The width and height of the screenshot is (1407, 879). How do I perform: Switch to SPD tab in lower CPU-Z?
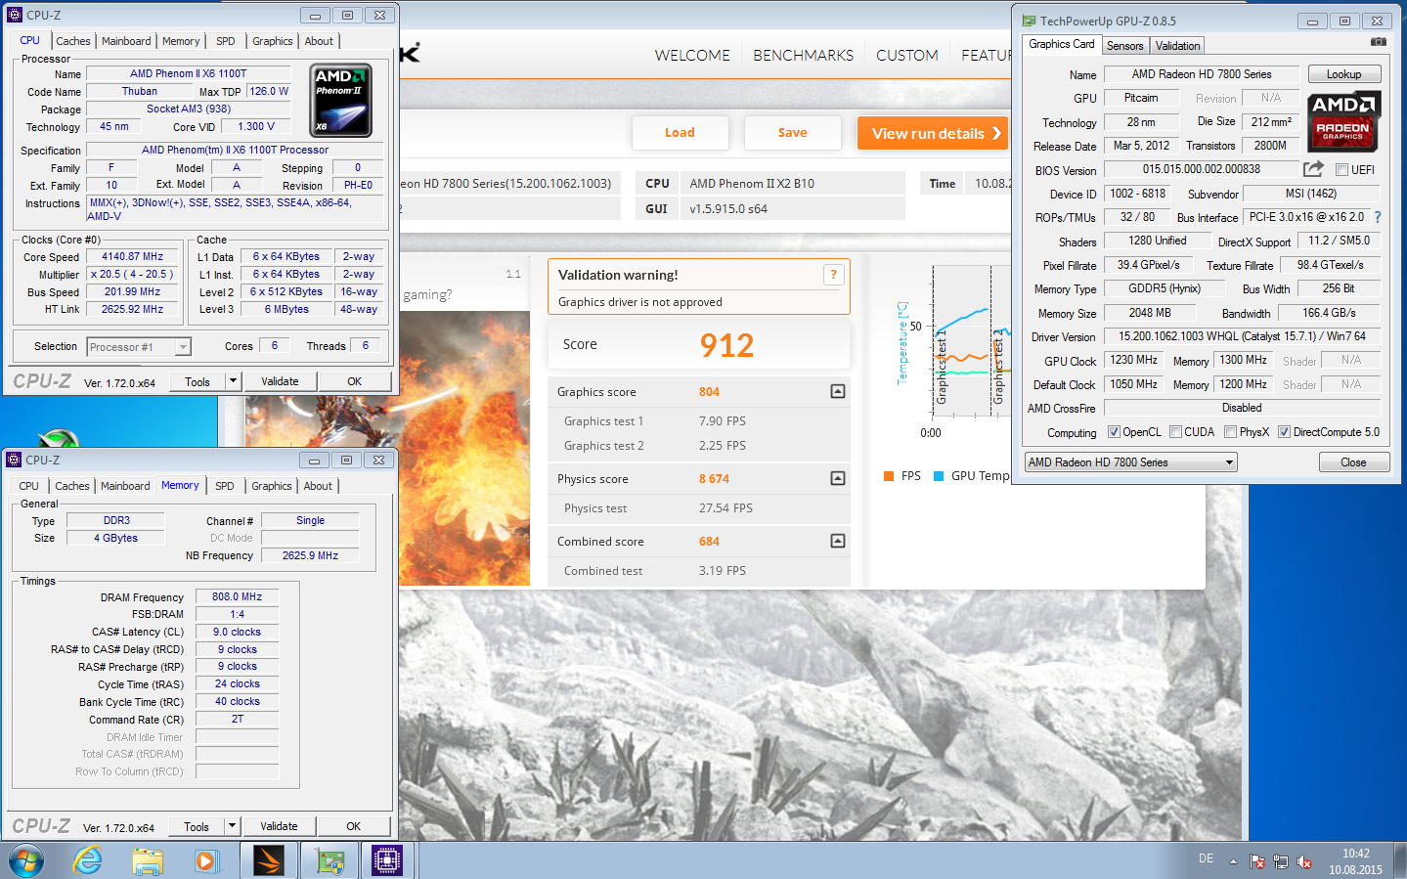[x=225, y=486]
